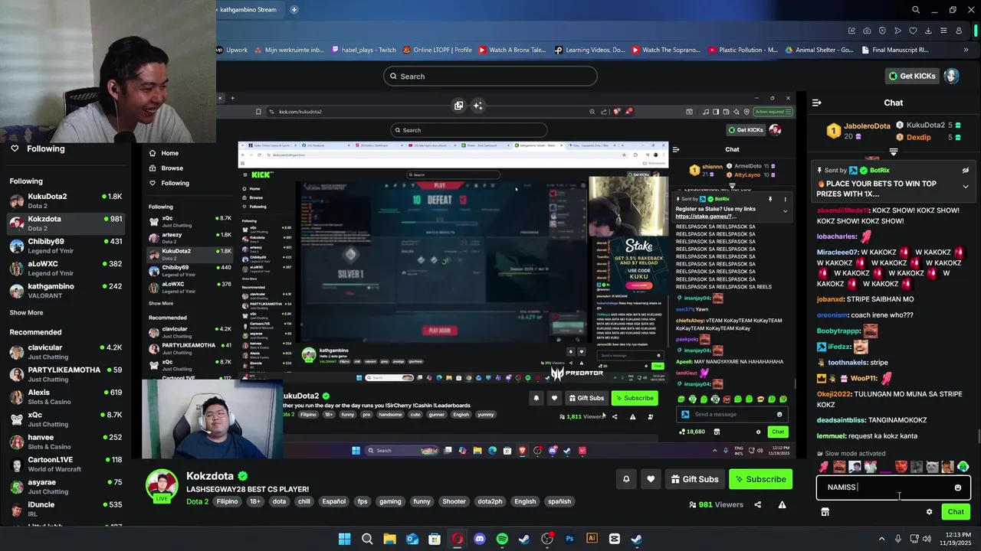Open browser account profile icon
Viewport: 981px width, 551px height.
coord(959,31)
